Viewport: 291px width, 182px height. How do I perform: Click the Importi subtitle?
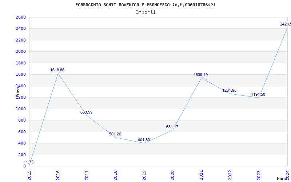(x=145, y=12)
